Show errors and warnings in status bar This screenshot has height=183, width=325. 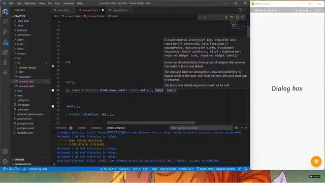tap(11, 169)
